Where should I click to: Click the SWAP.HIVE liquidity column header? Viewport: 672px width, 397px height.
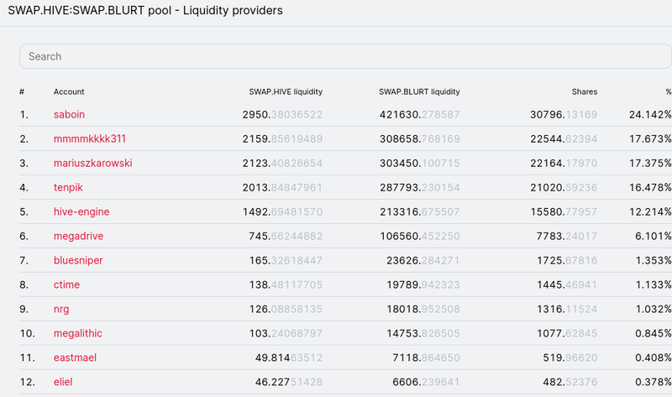tap(286, 91)
